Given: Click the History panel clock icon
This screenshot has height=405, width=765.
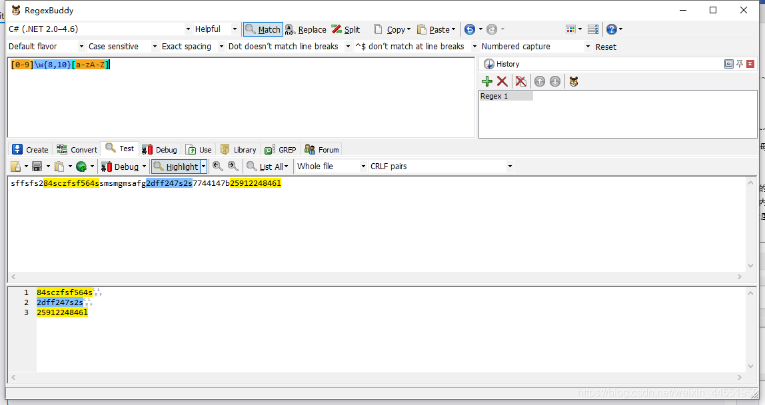Looking at the screenshot, I should (489, 64).
